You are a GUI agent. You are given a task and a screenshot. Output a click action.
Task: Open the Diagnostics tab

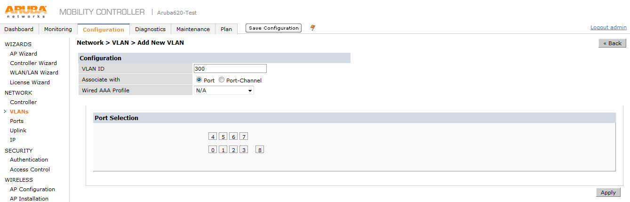tap(150, 29)
